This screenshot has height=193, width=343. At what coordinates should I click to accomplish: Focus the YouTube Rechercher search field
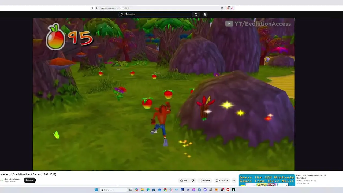coord(155,14)
